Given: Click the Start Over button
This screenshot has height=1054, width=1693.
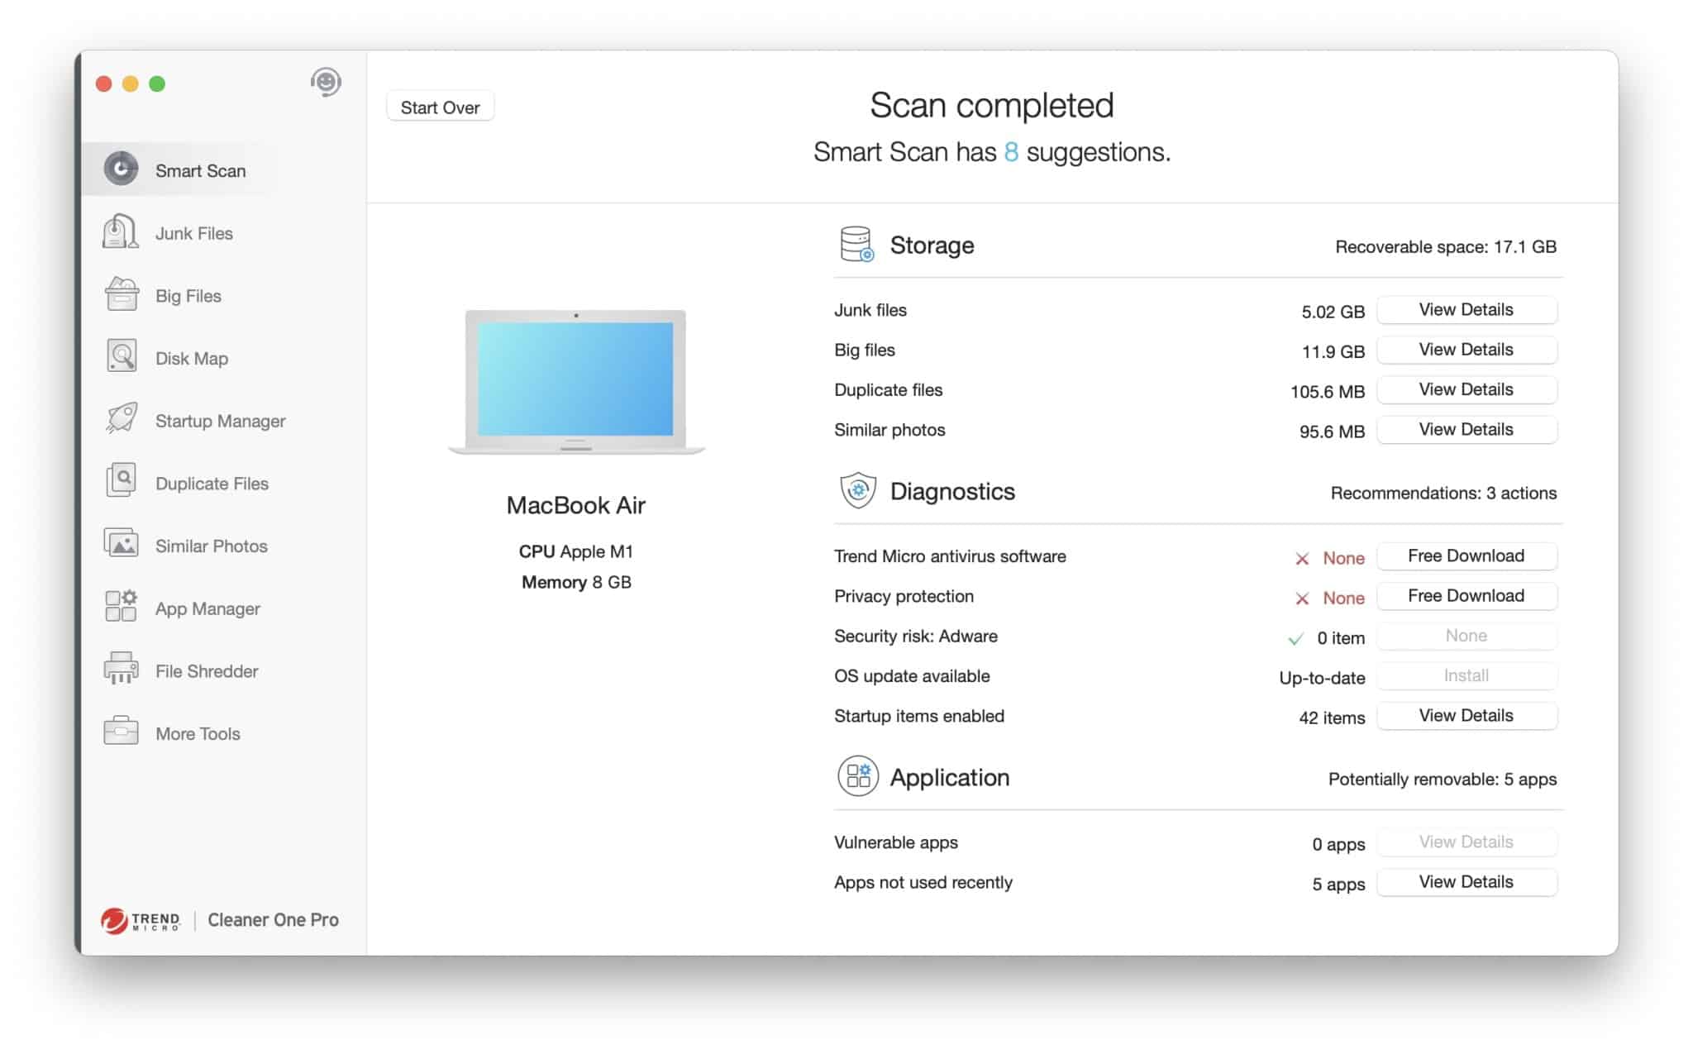Looking at the screenshot, I should point(440,107).
